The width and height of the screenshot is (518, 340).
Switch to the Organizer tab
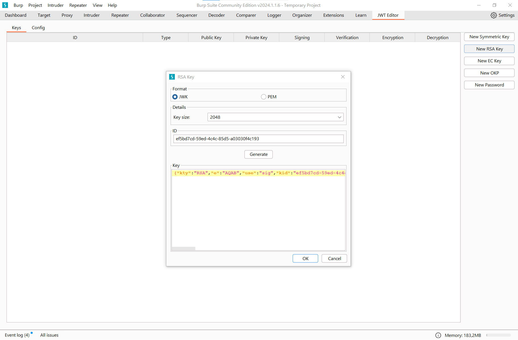[x=302, y=15]
